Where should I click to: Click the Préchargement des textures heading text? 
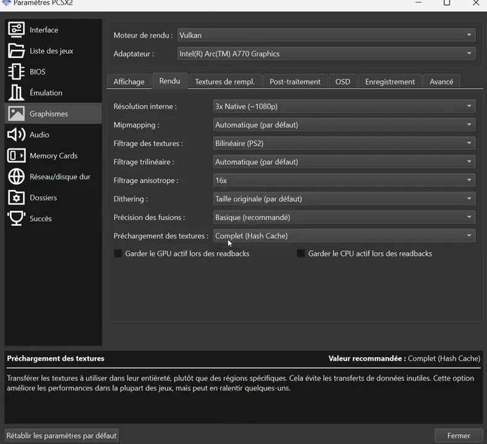click(55, 358)
